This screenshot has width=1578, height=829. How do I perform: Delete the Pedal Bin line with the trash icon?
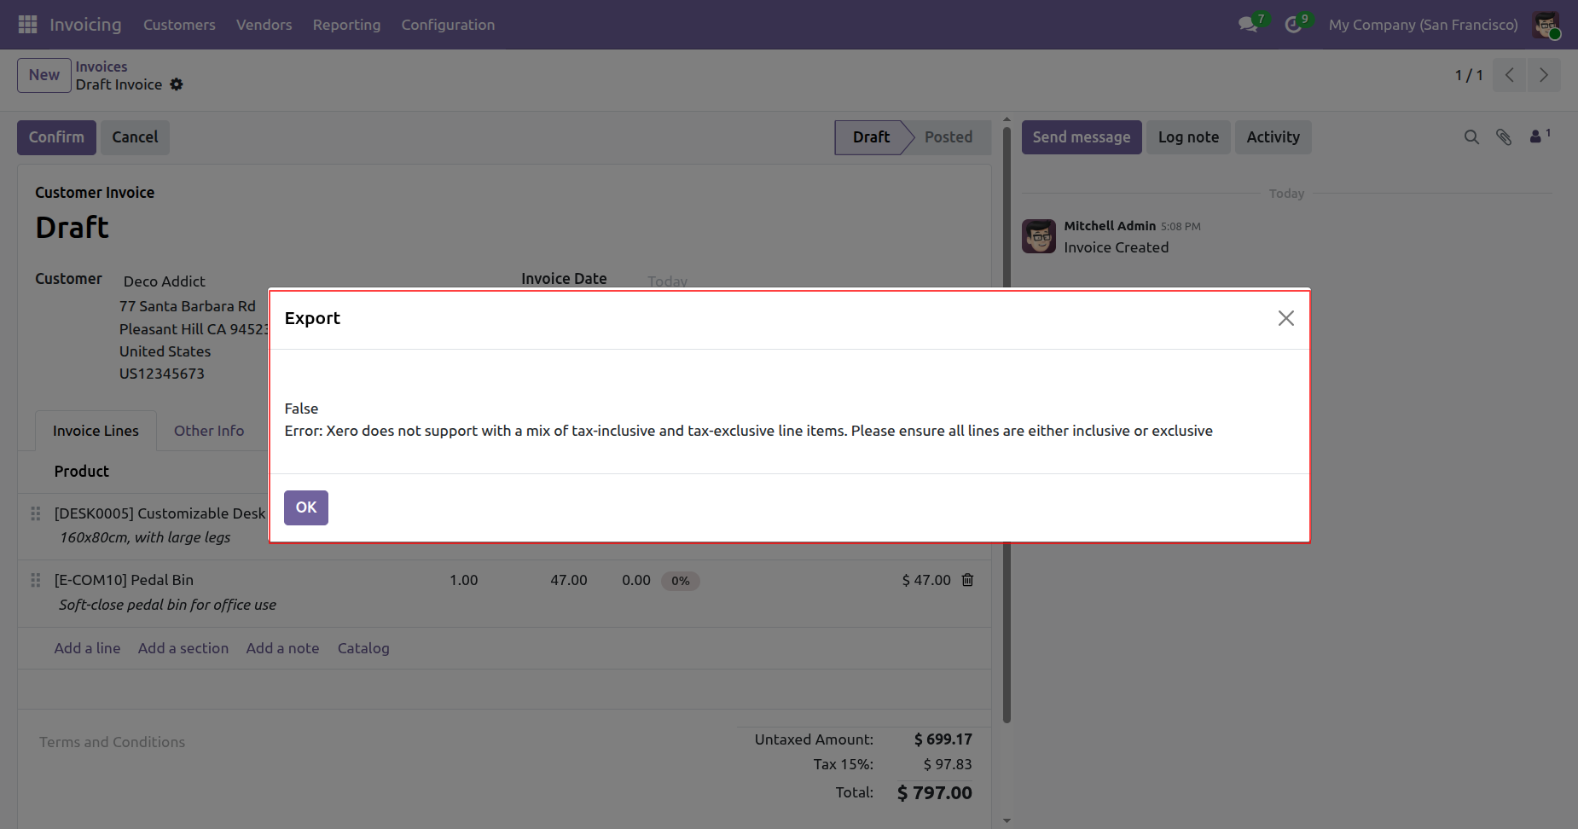coord(968,580)
